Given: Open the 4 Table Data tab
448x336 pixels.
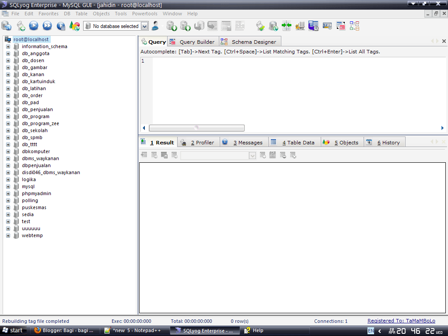Looking at the screenshot, I should click(294, 142).
